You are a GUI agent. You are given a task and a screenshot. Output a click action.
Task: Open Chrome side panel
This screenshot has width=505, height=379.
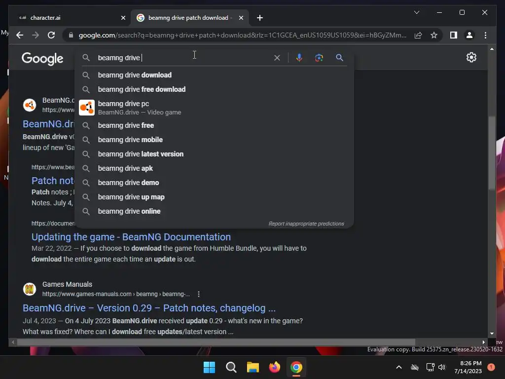pos(454,35)
